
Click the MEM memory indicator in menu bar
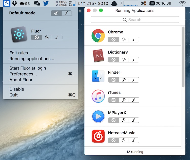click(x=72, y=3)
